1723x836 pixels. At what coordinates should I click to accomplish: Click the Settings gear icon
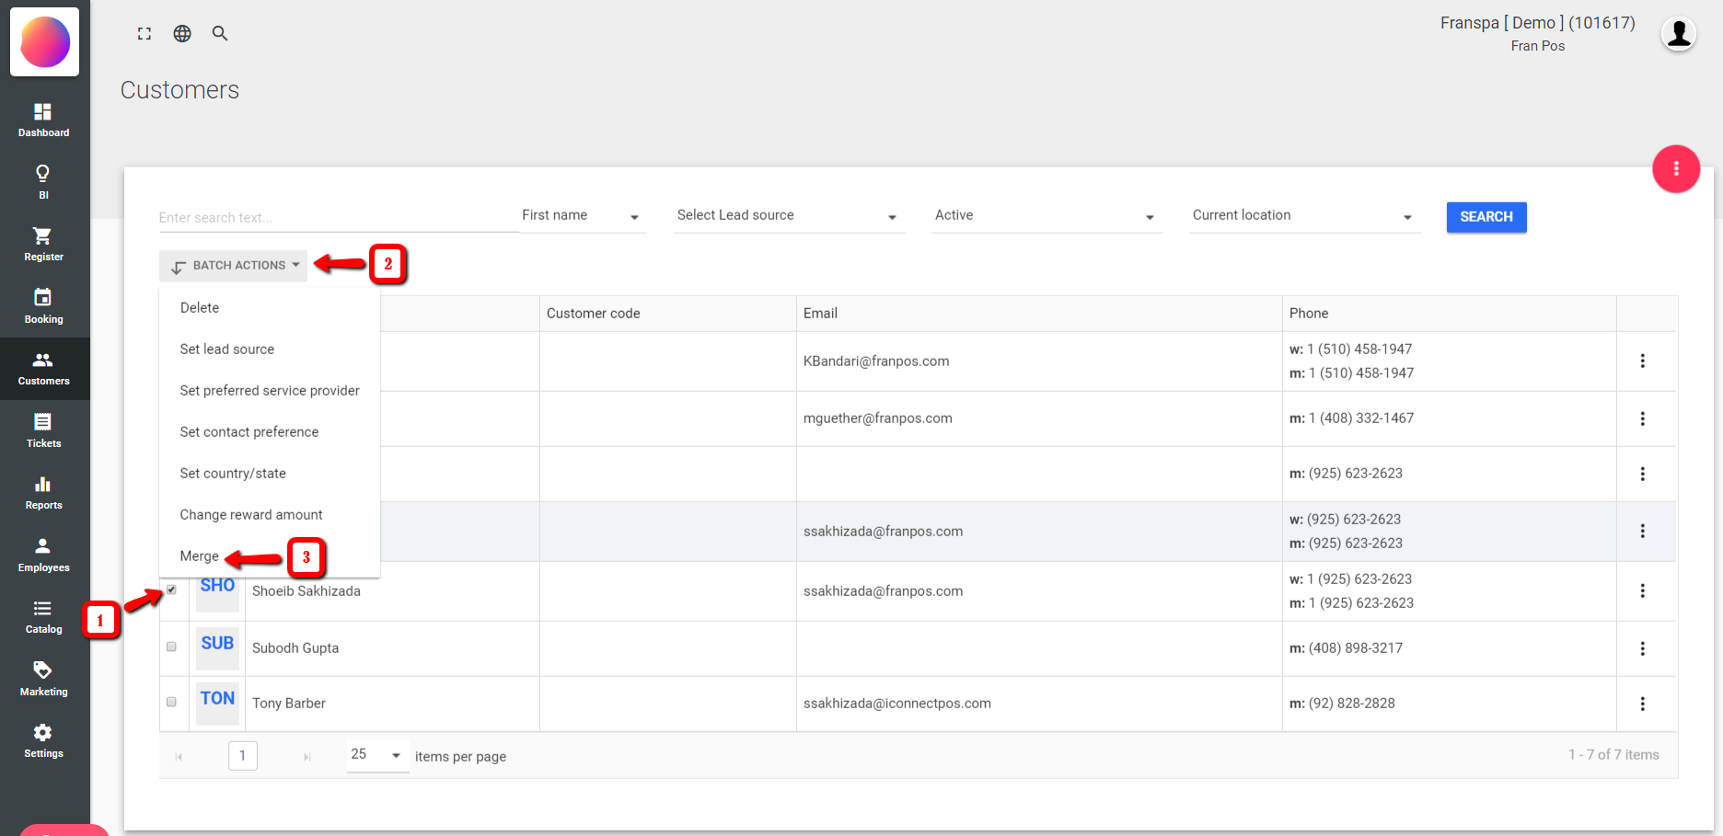pos(43,733)
